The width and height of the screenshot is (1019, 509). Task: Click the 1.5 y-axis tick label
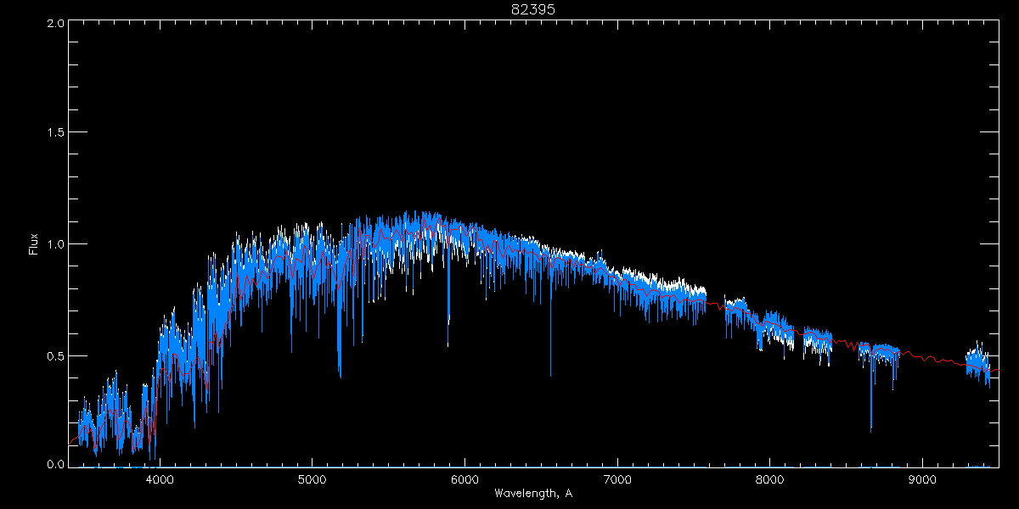pyautogui.click(x=56, y=133)
